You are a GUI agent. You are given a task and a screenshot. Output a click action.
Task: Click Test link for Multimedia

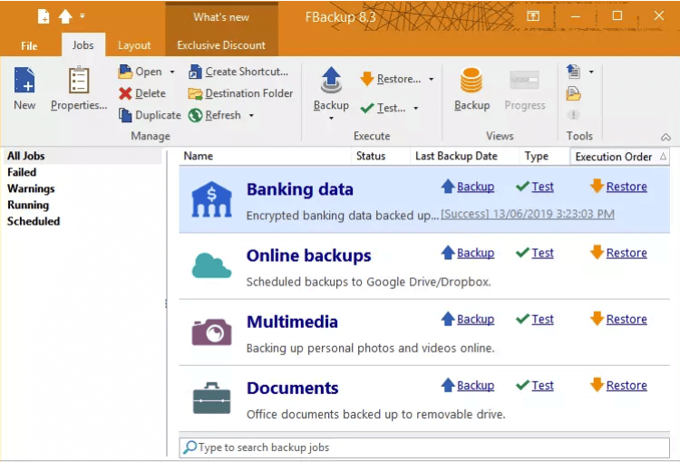tap(542, 320)
